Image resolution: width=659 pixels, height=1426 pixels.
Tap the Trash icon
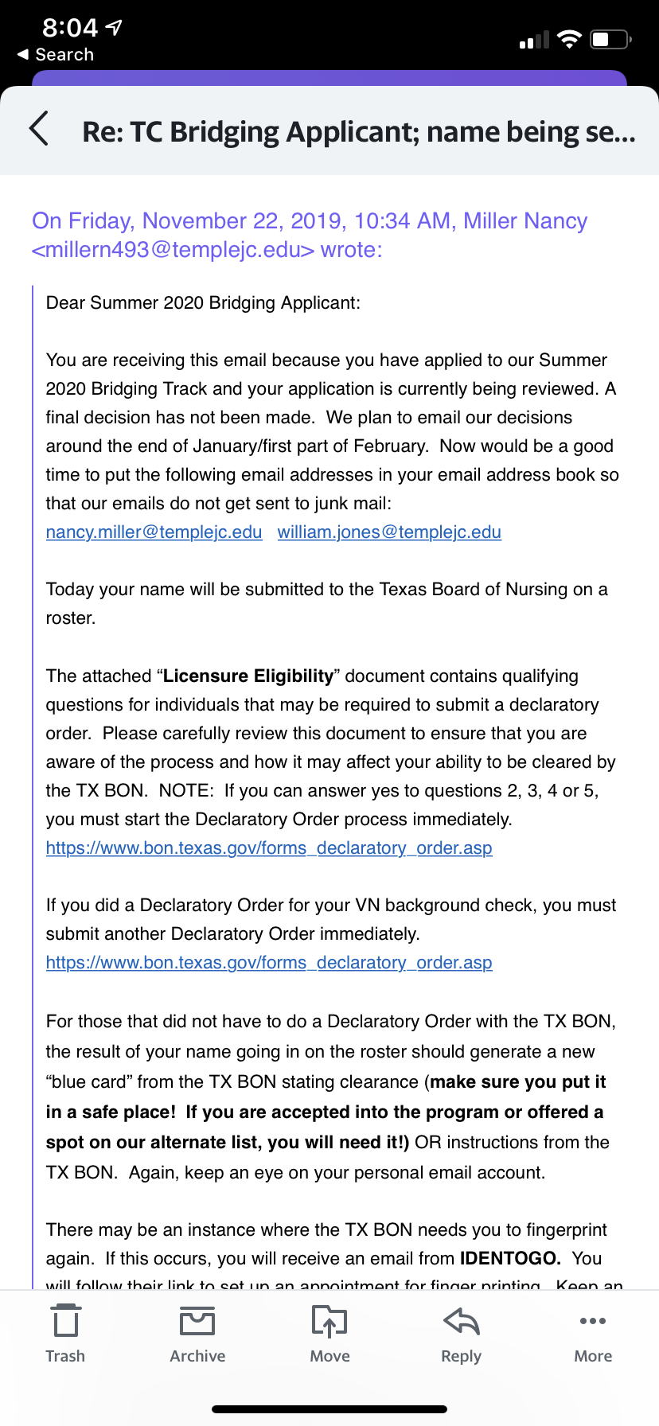[x=65, y=1334]
